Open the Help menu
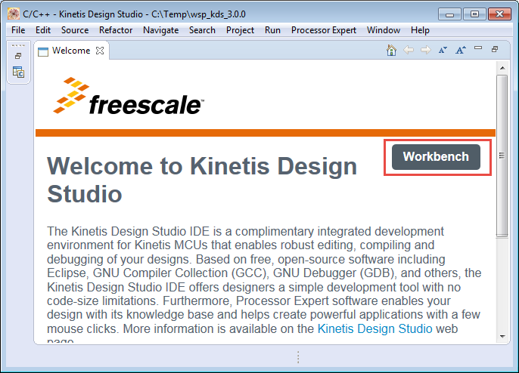This screenshot has width=519, height=373. click(420, 30)
